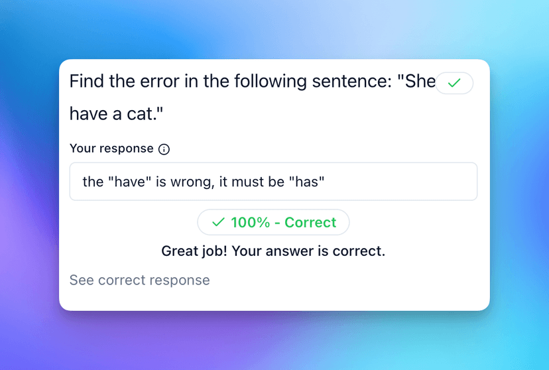The height and width of the screenshot is (370, 549).
Task: Place cursor on "has" in the response field
Action: click(307, 182)
